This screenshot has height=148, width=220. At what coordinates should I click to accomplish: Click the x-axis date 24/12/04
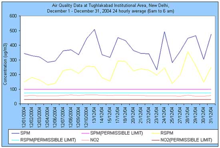pyautogui.click(x=164, y=115)
